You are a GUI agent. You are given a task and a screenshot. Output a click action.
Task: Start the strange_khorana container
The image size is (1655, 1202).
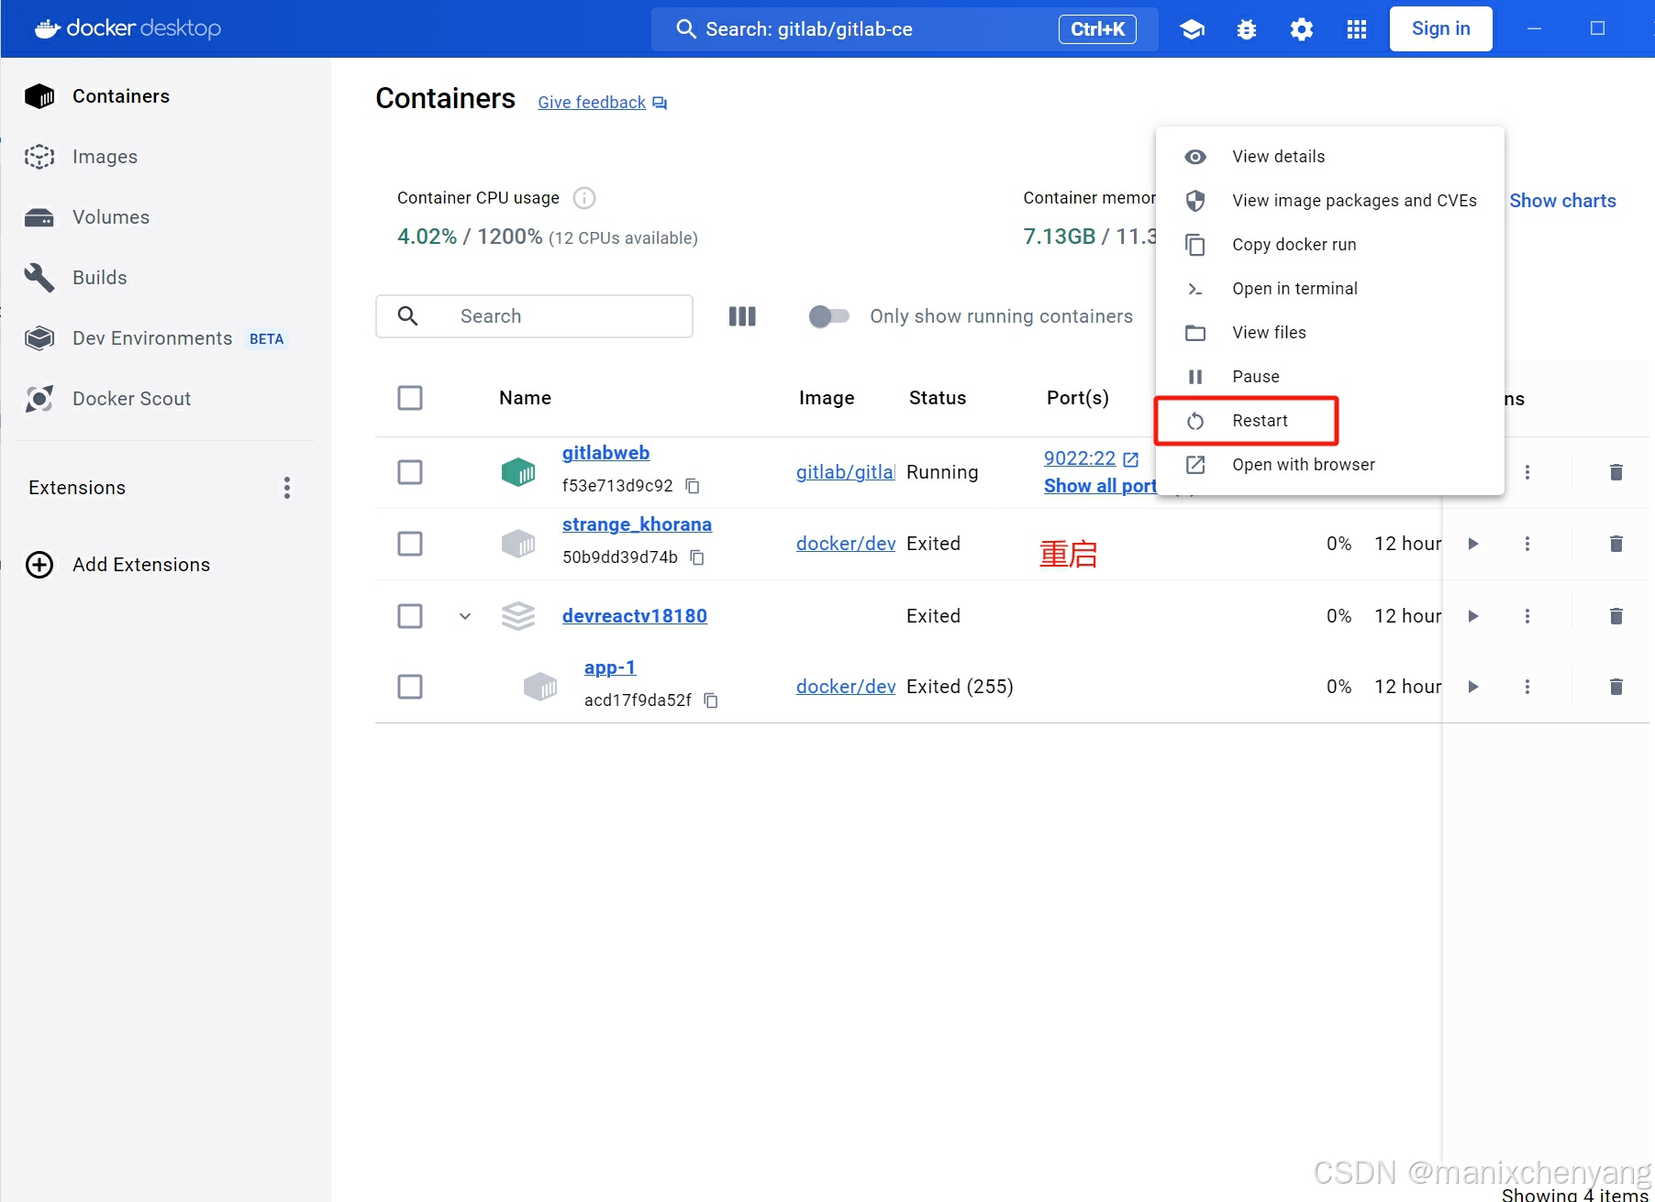click(1473, 544)
